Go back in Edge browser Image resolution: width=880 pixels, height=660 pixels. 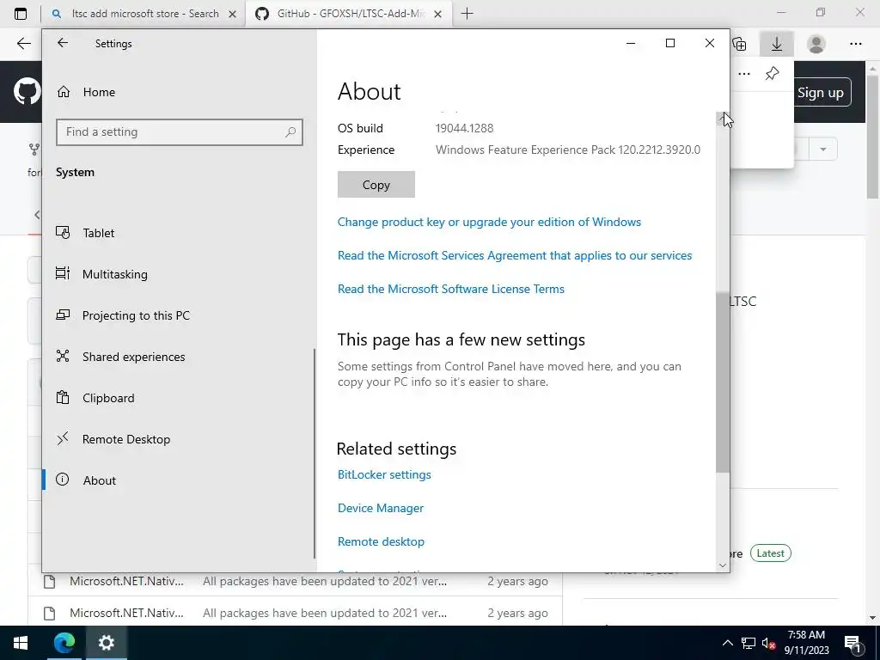click(x=23, y=43)
